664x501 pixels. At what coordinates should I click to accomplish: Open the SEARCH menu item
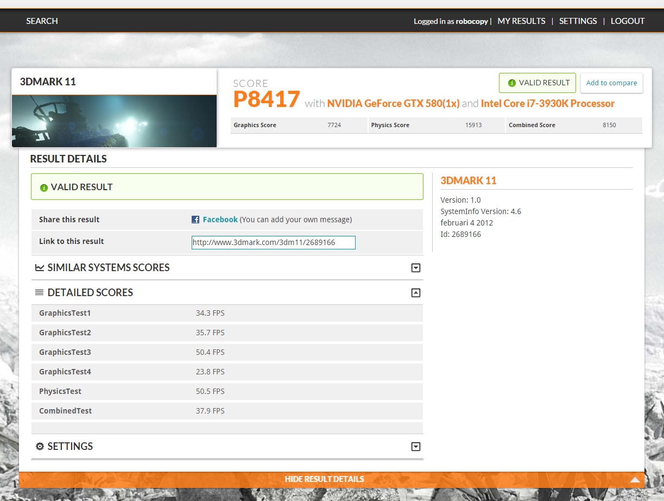[42, 21]
